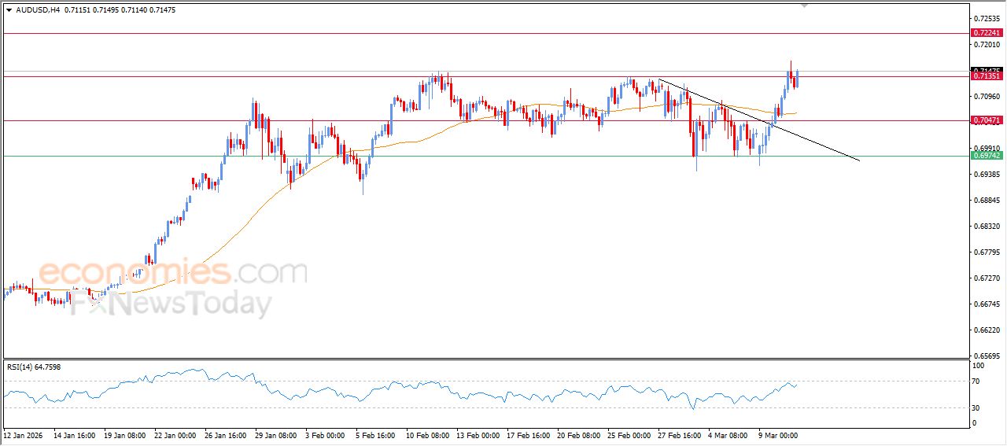Viewport: 1007px width, 446px height.
Task: Click the green 0.69742 price label
Action: [987, 156]
